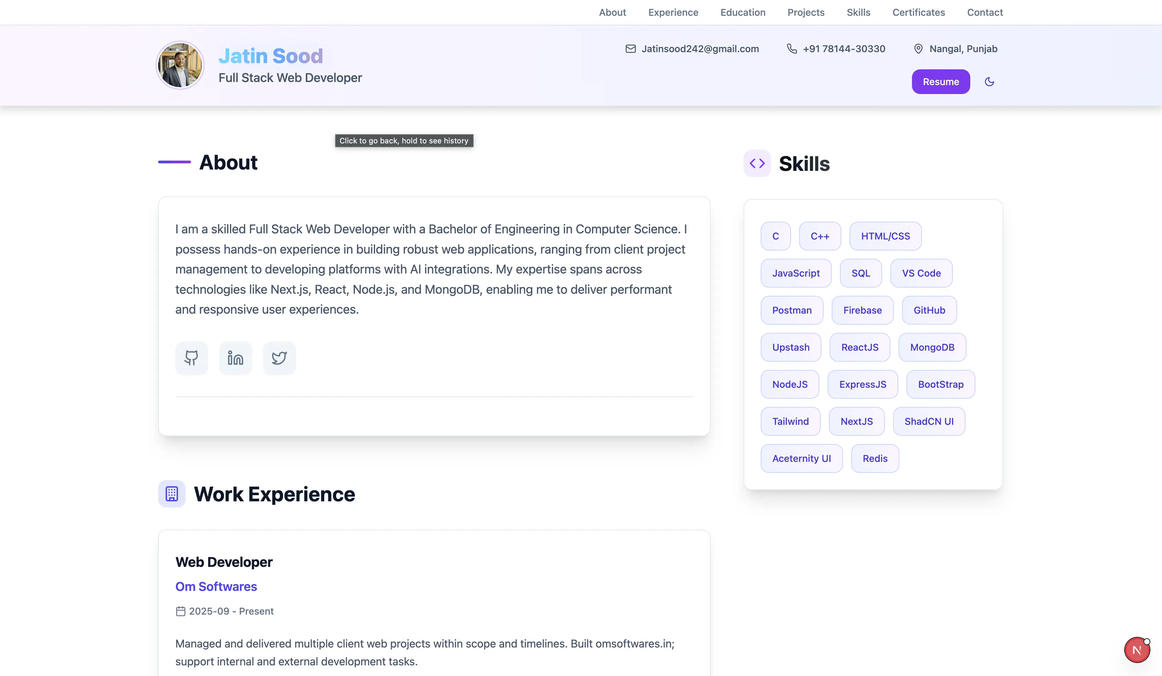Click the Jatin Sood profile photo
The image size is (1162, 676).
pyautogui.click(x=180, y=65)
